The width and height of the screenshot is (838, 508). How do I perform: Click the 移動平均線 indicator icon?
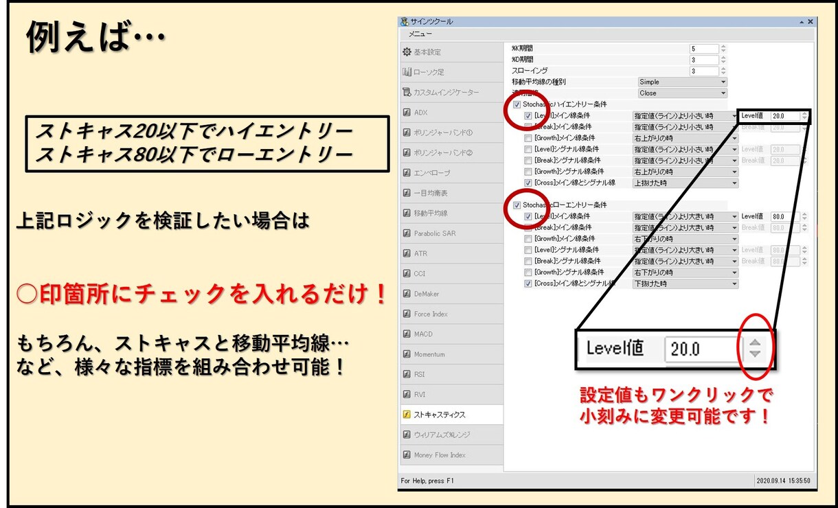[x=407, y=213]
